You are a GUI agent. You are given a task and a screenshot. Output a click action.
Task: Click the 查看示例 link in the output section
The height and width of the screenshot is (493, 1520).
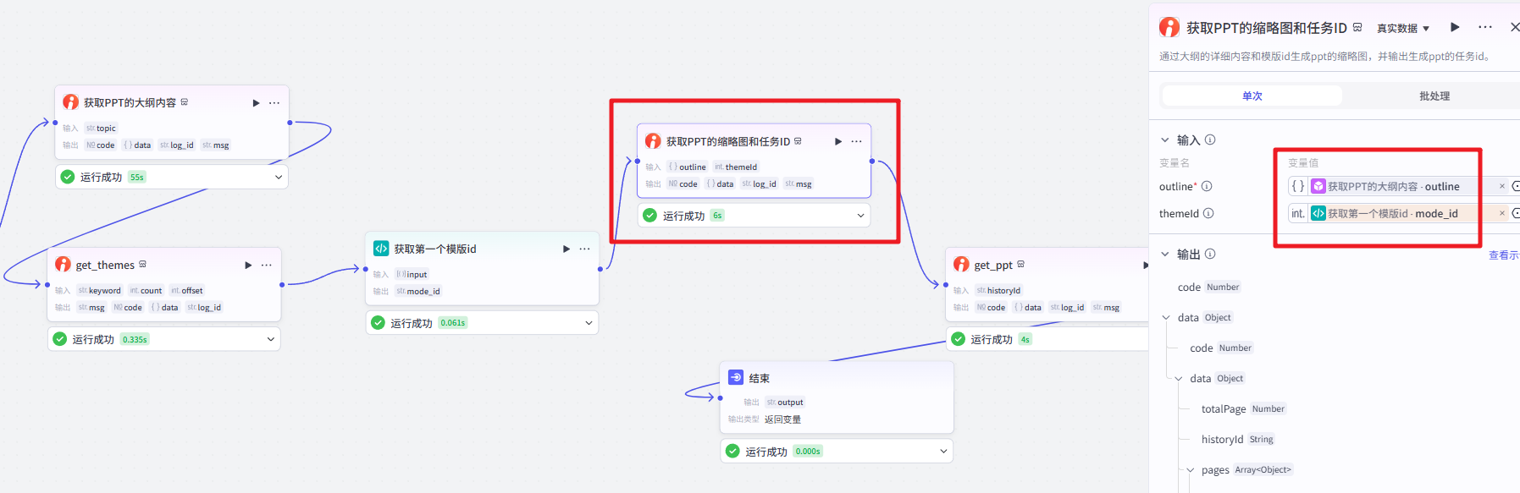coord(1503,255)
